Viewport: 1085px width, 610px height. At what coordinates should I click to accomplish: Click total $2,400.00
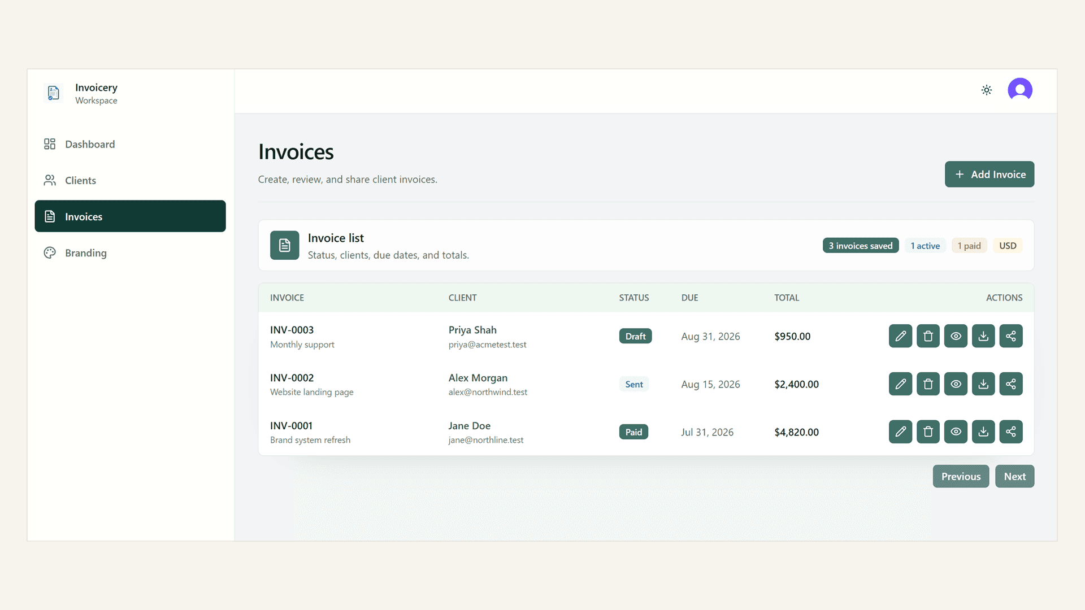click(796, 385)
